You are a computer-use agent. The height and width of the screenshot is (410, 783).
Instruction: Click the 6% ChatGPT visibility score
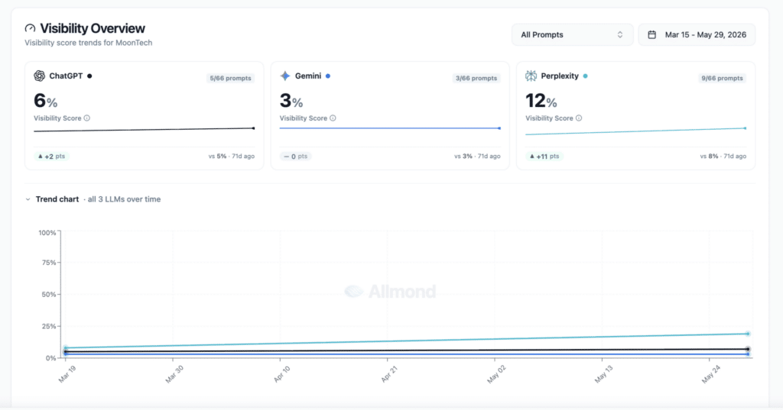(x=45, y=101)
